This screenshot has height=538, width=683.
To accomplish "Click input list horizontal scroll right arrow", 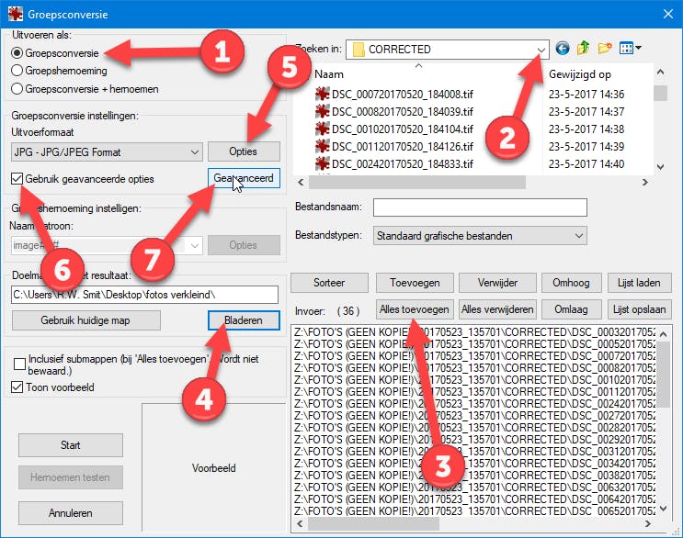I will click(x=648, y=523).
